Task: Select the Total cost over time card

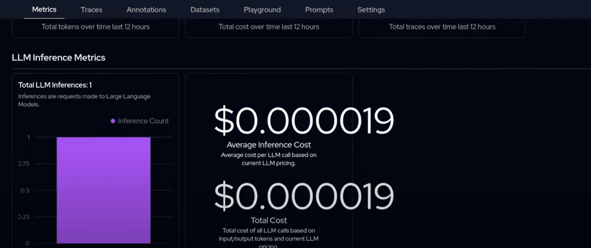Action: (269, 27)
